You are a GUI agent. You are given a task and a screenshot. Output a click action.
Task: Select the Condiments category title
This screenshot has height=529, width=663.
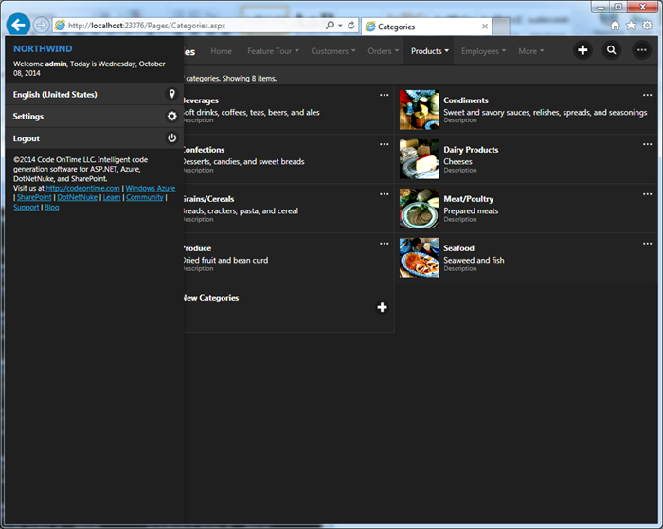(x=466, y=100)
